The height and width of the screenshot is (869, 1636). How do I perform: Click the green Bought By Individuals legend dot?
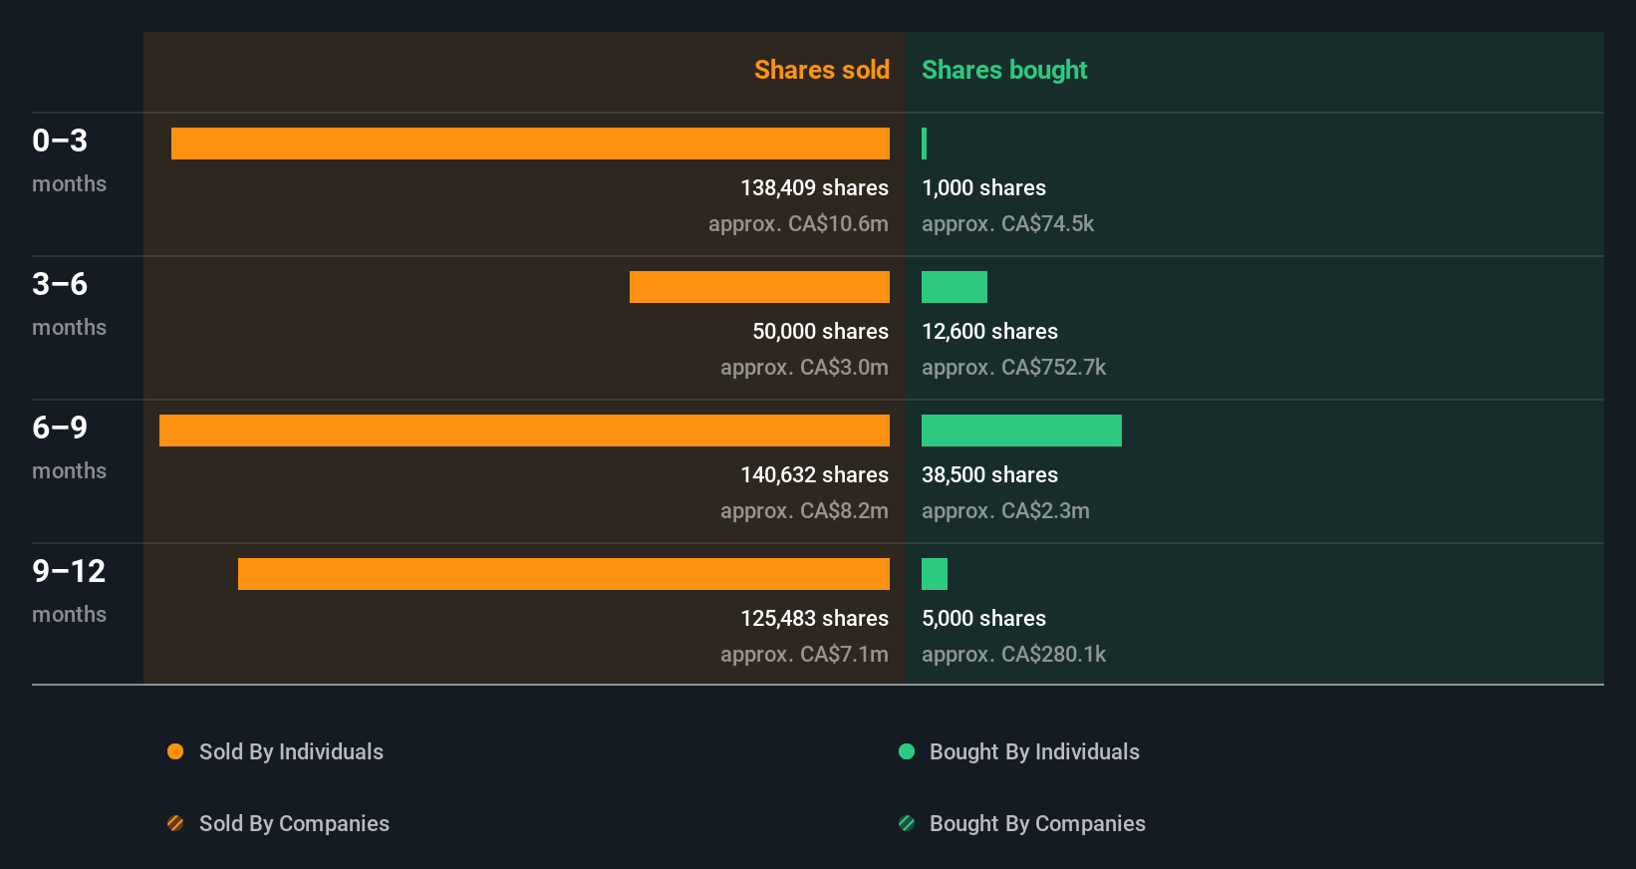tap(907, 751)
